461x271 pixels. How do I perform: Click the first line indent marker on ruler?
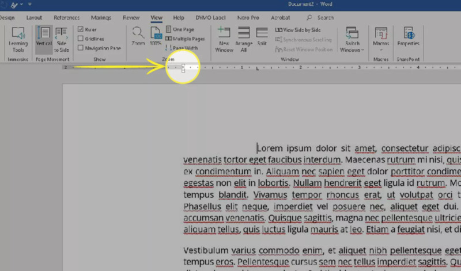(x=183, y=66)
